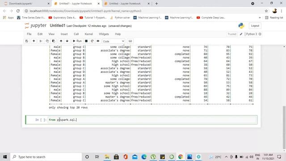Run the current cell
286x161 pixels.
tap(77, 41)
